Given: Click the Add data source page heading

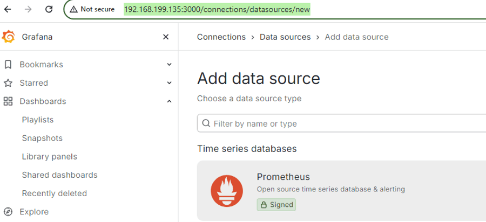Looking at the screenshot, I should point(259,79).
